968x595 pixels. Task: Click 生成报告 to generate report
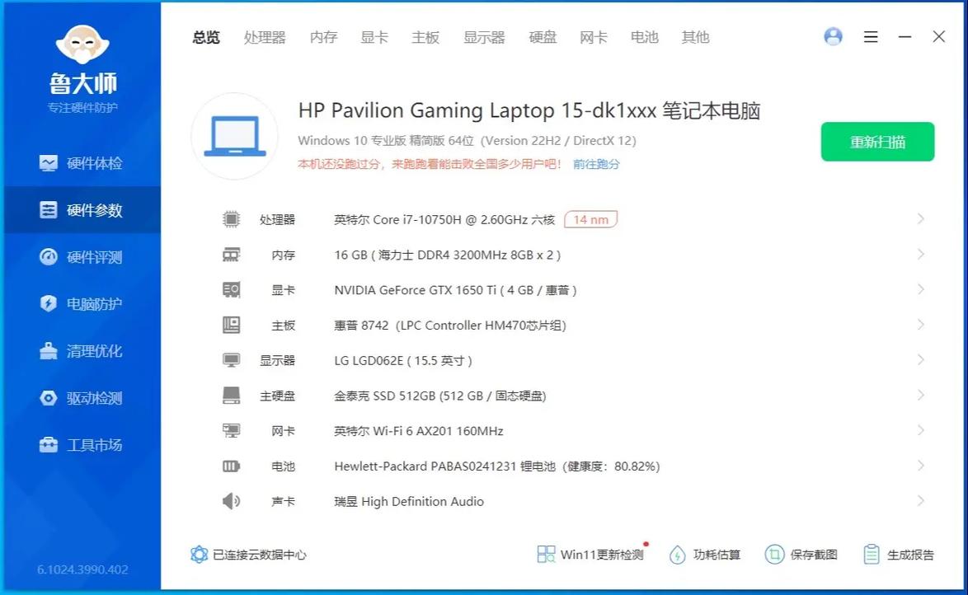tap(899, 555)
